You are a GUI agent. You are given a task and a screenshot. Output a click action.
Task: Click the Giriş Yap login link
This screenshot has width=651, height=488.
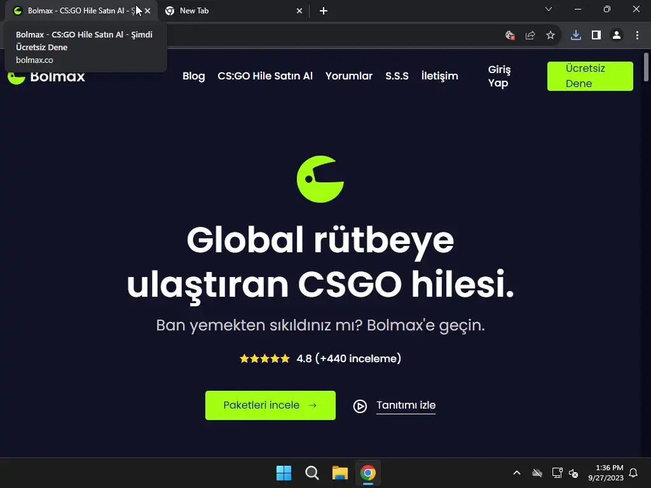499,76
